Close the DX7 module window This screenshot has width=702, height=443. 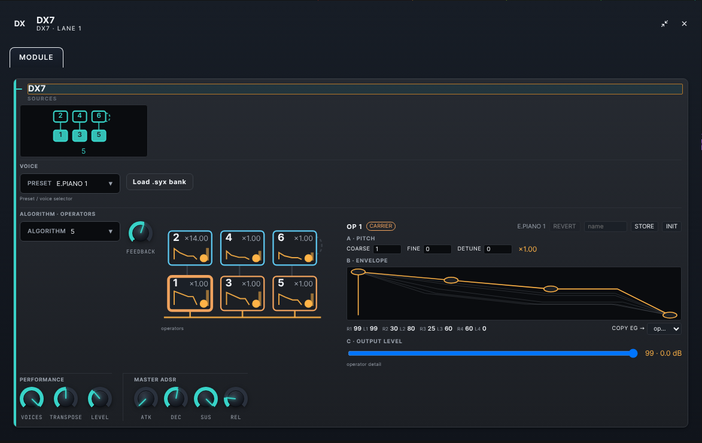click(x=684, y=24)
